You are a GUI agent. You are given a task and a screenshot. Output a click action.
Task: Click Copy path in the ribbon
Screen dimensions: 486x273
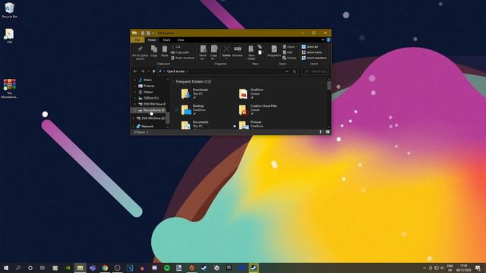pos(180,52)
